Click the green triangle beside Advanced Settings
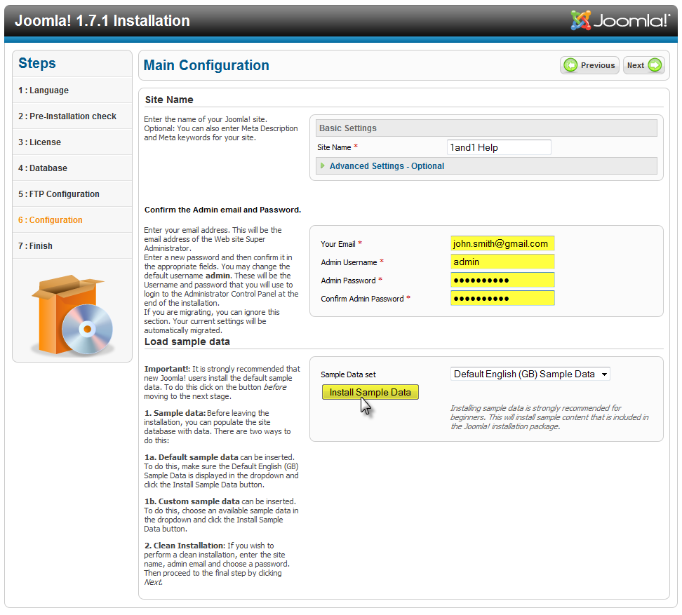This screenshot has height=615, width=682. tap(323, 166)
